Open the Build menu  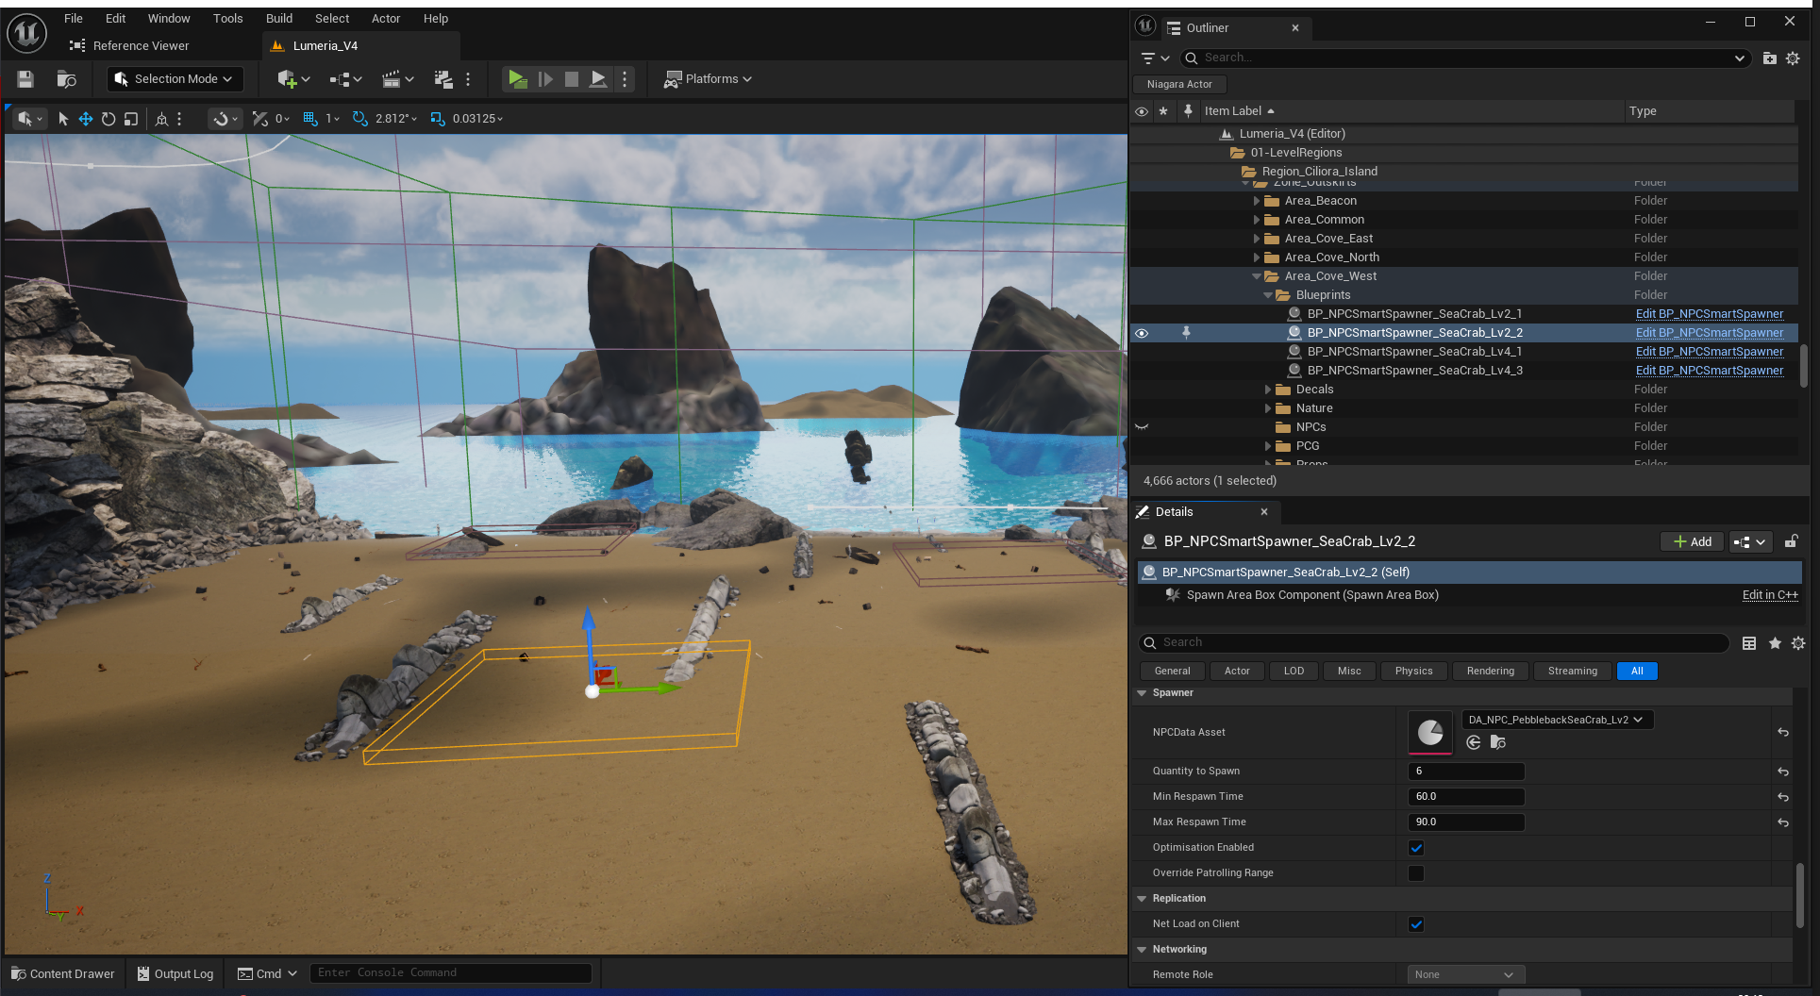coord(278,18)
